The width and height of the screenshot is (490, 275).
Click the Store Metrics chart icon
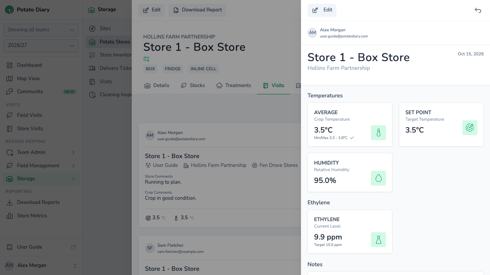(10, 216)
